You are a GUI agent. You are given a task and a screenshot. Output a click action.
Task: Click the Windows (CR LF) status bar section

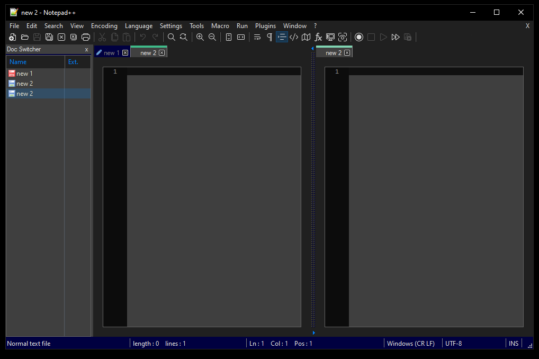click(412, 343)
